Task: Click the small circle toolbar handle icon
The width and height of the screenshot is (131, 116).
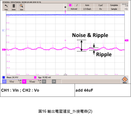Action: click(65, 7)
